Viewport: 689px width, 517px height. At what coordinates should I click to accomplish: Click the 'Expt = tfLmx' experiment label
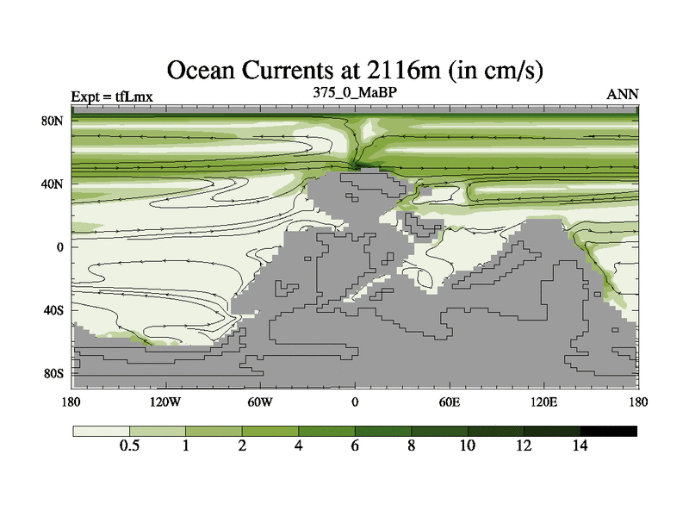click(x=112, y=97)
